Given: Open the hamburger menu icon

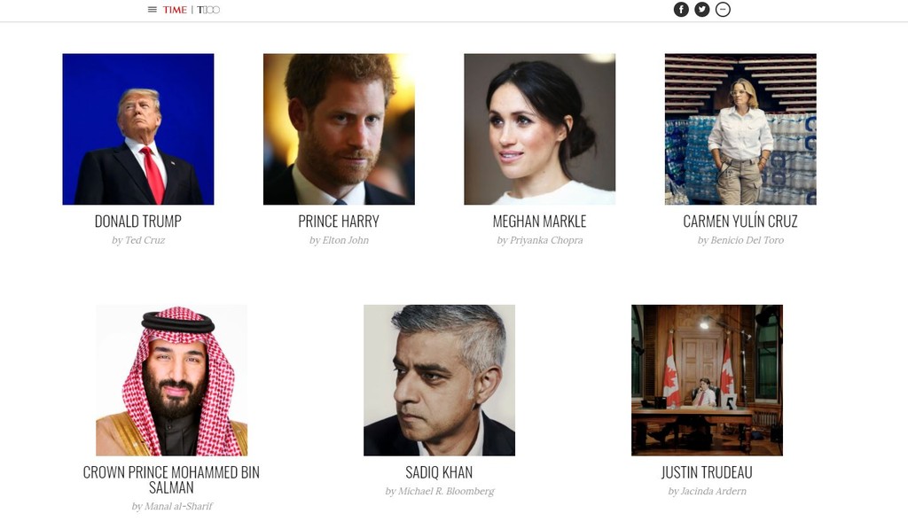Looking at the screenshot, I should click(x=153, y=10).
